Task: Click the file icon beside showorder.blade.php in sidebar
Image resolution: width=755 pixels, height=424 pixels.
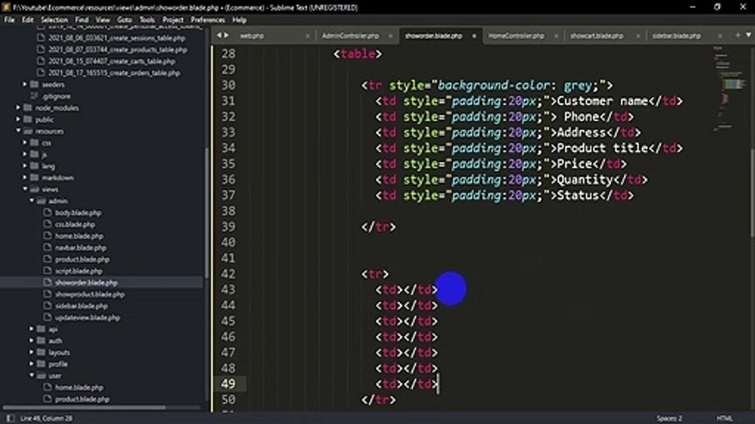Action: (47, 283)
